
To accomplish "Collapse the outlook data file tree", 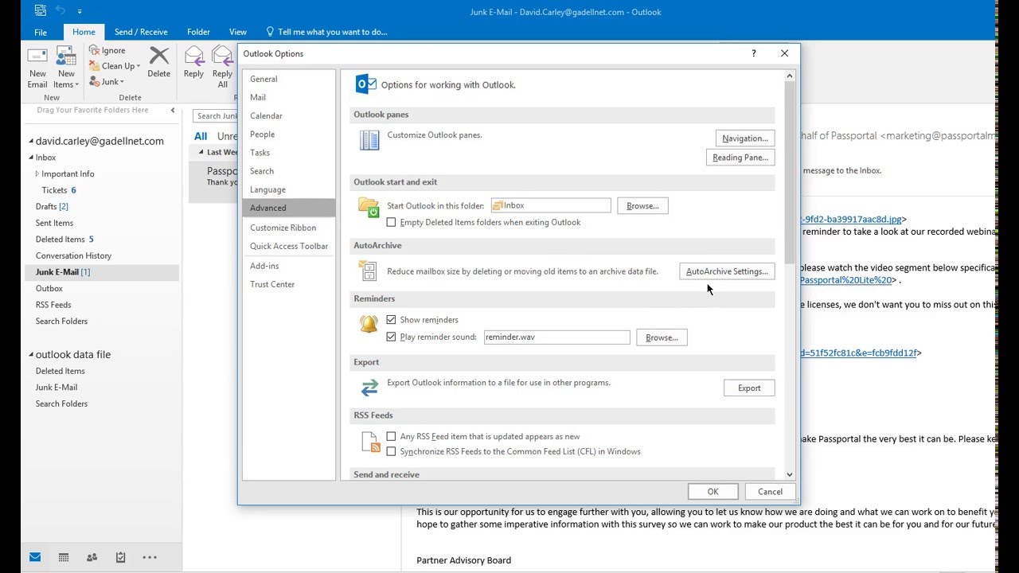I will point(31,355).
